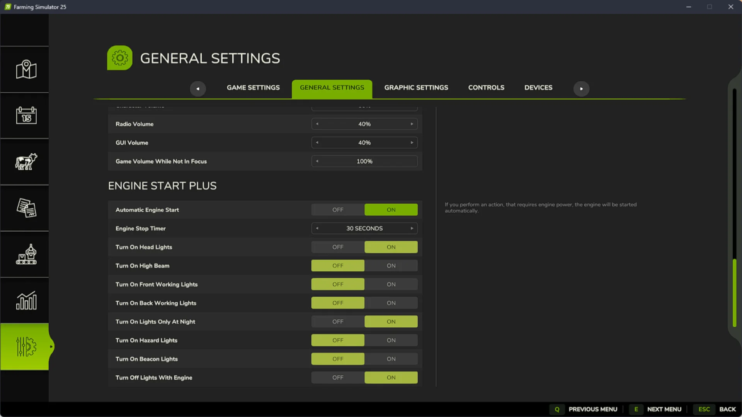
Task: Turn off Automatic Engine Start
Action: [337, 209]
